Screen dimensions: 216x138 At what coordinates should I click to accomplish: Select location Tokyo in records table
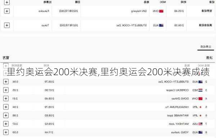pos(45,25)
